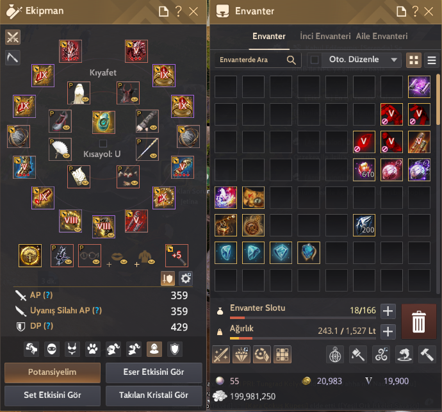Switch to İnci Envanteri tab
Viewport: 442px width, 412px height.
tap(325, 37)
